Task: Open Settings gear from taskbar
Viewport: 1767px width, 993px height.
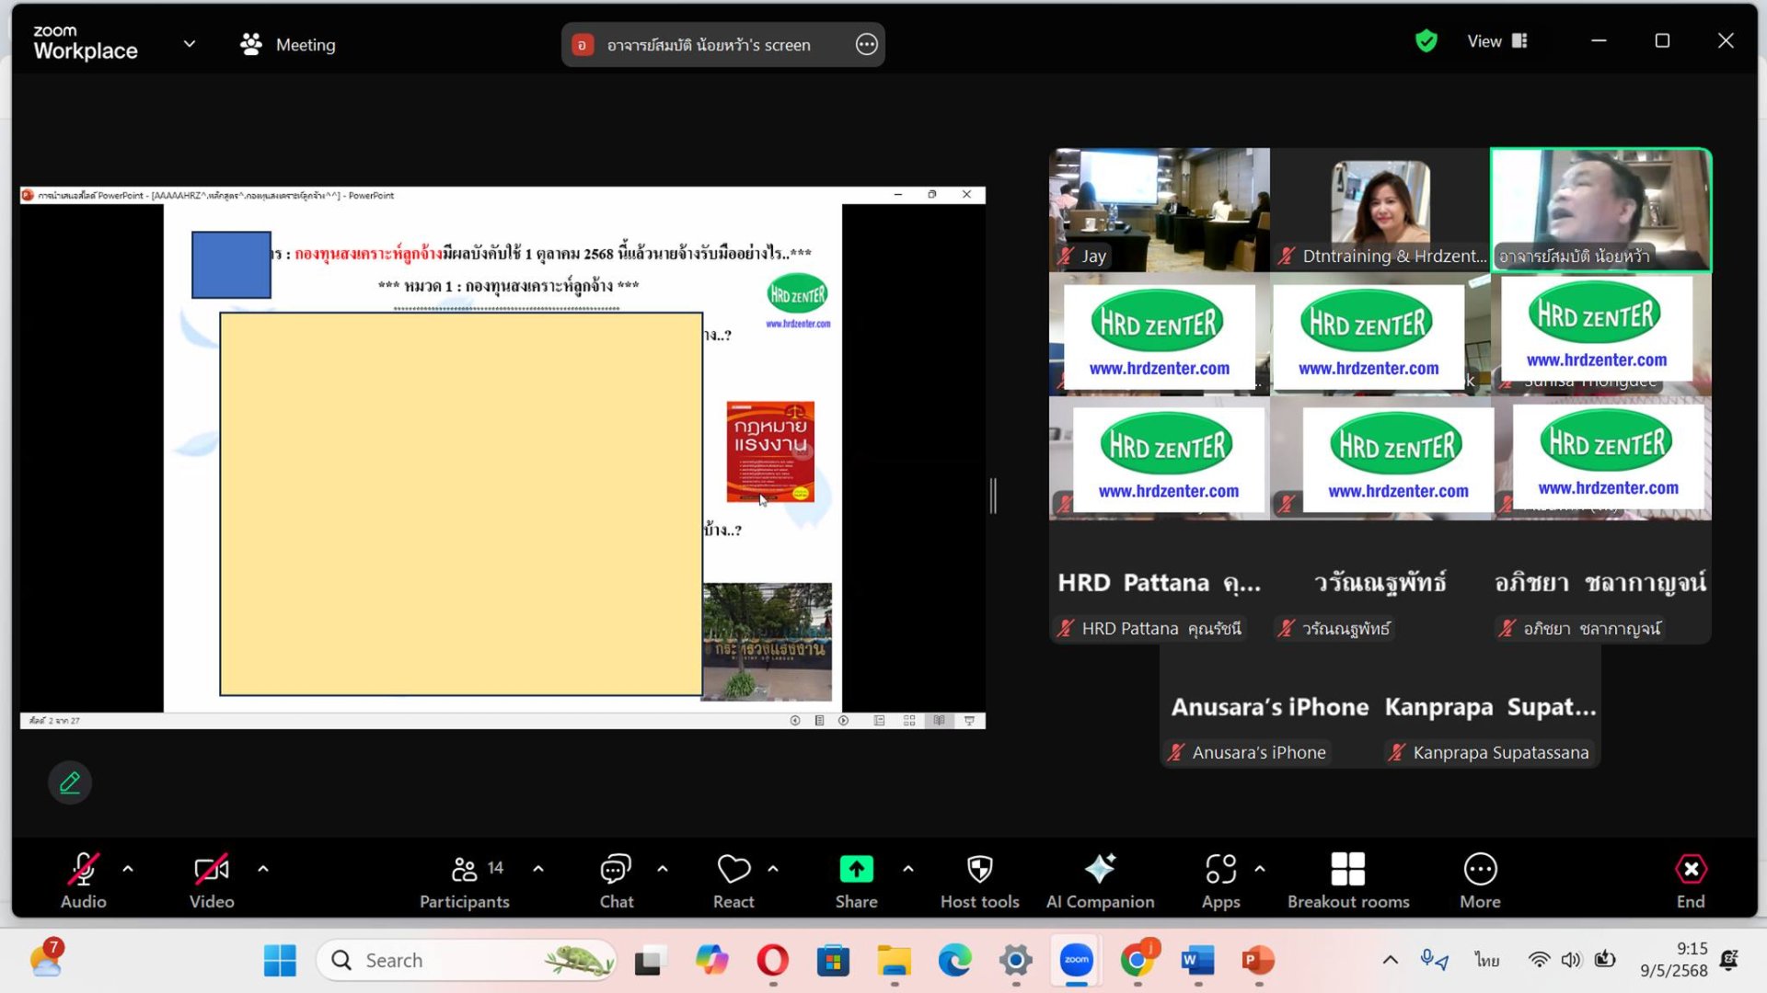Action: click(1015, 961)
